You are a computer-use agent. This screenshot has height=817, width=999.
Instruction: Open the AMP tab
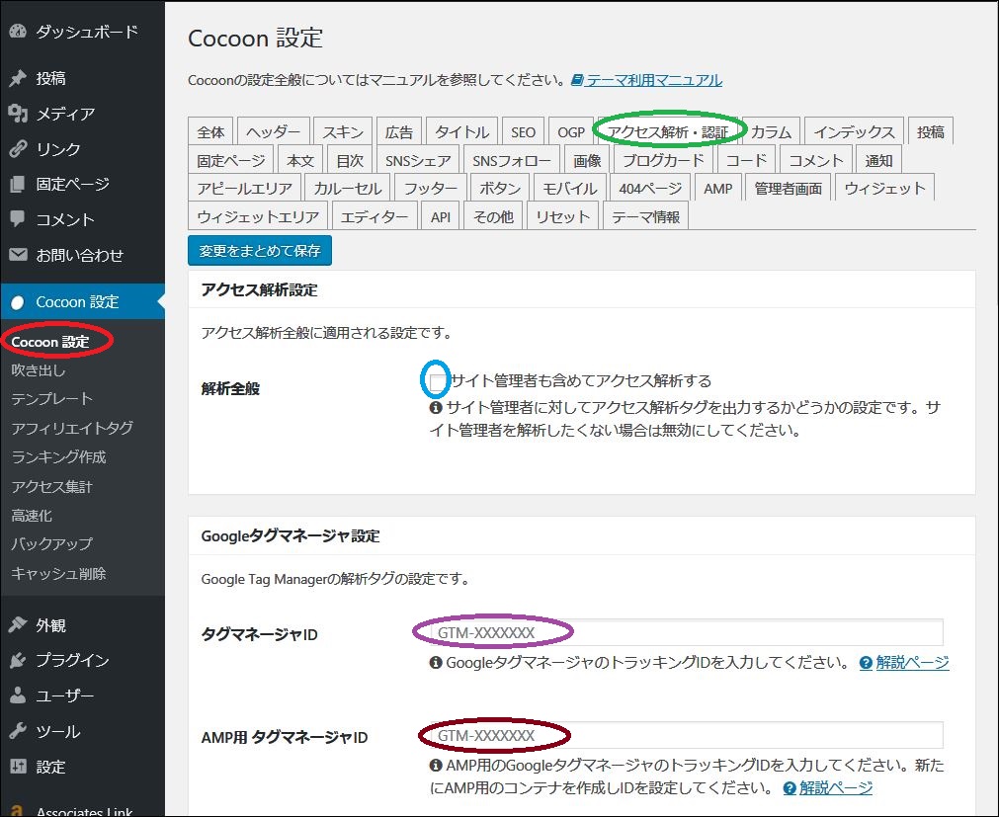(718, 189)
